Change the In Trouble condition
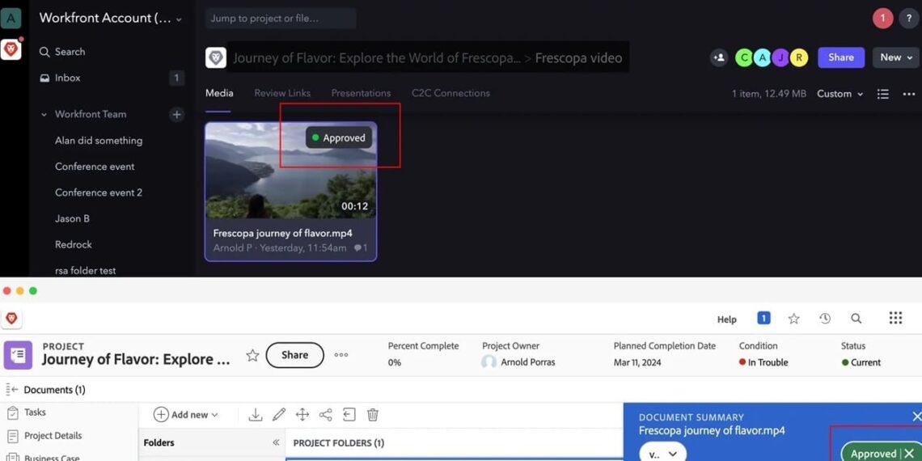Image resolution: width=922 pixels, height=461 pixels. [763, 362]
